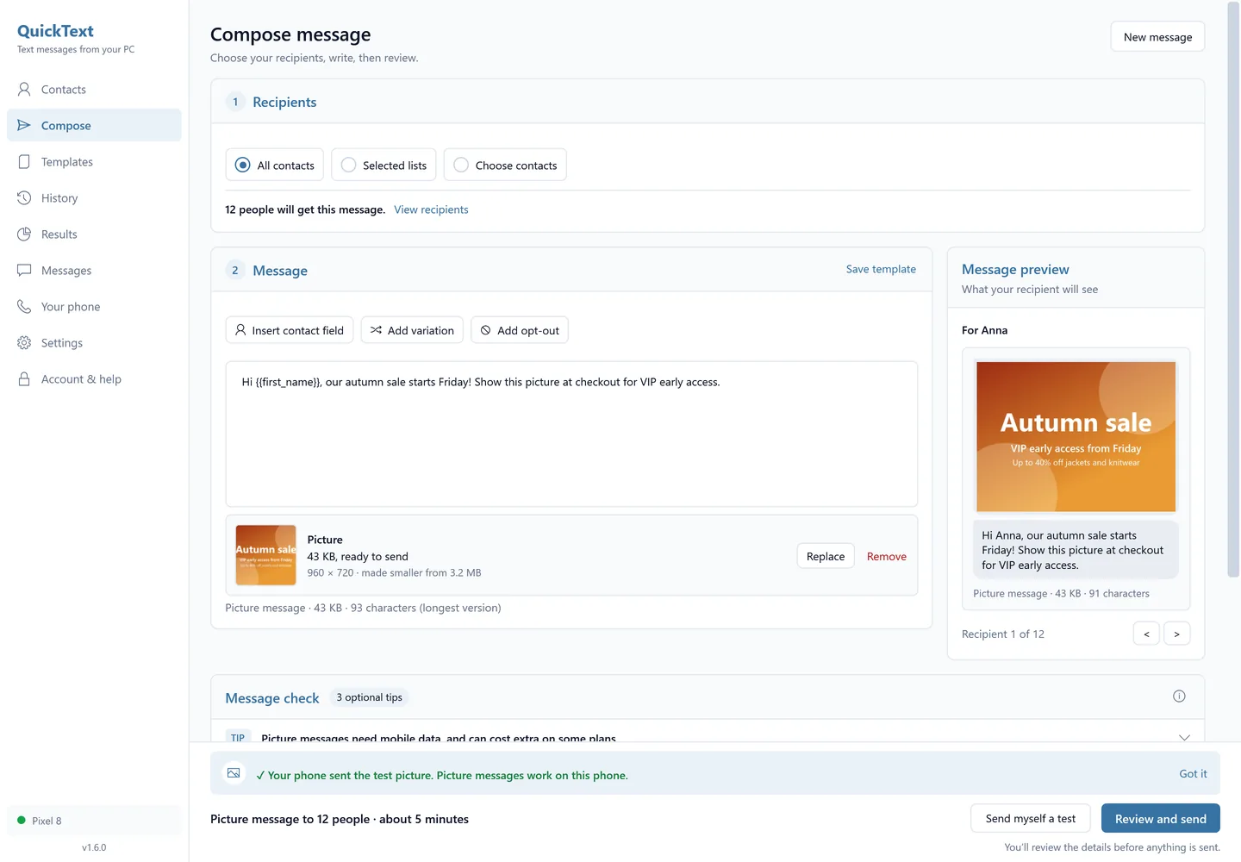Image resolution: width=1241 pixels, height=862 pixels.
Task: Click the New message button
Action: [x=1157, y=36]
